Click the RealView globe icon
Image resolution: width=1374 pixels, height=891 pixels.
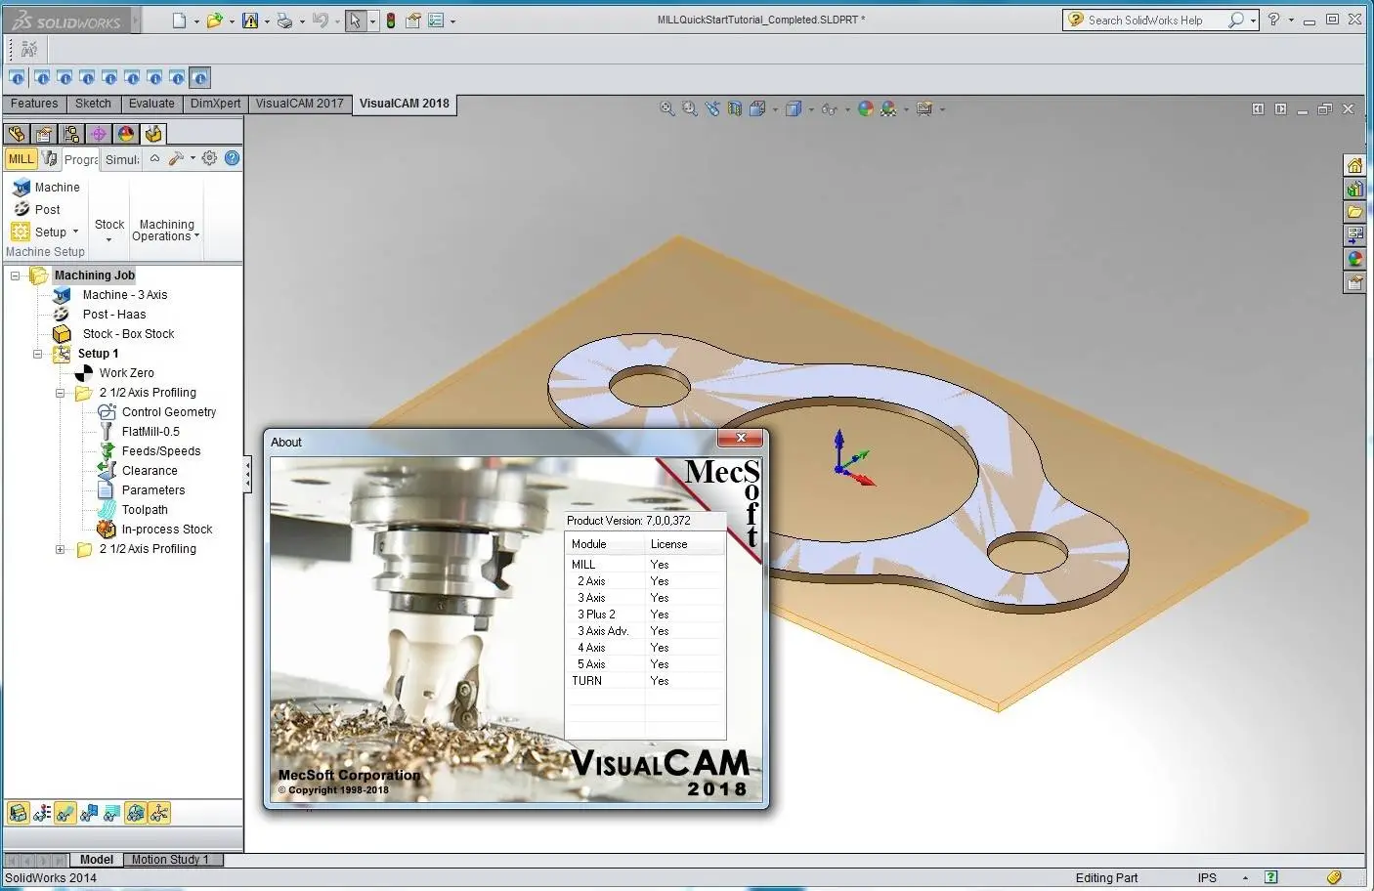click(866, 108)
